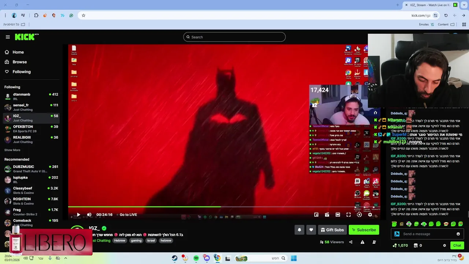
Task: Click the Send a message field
Action: pos(428,234)
